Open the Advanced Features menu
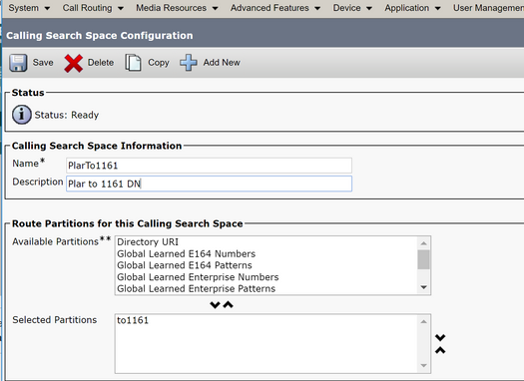This screenshot has width=524, height=381. click(275, 8)
